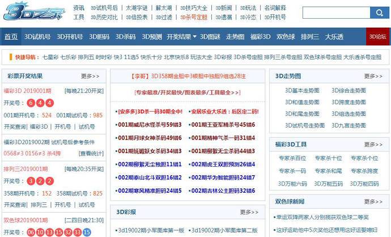The width and height of the screenshot is (391, 237).
Task: Expand 更多>> in the 3D走势图 panel
Action: point(373,75)
